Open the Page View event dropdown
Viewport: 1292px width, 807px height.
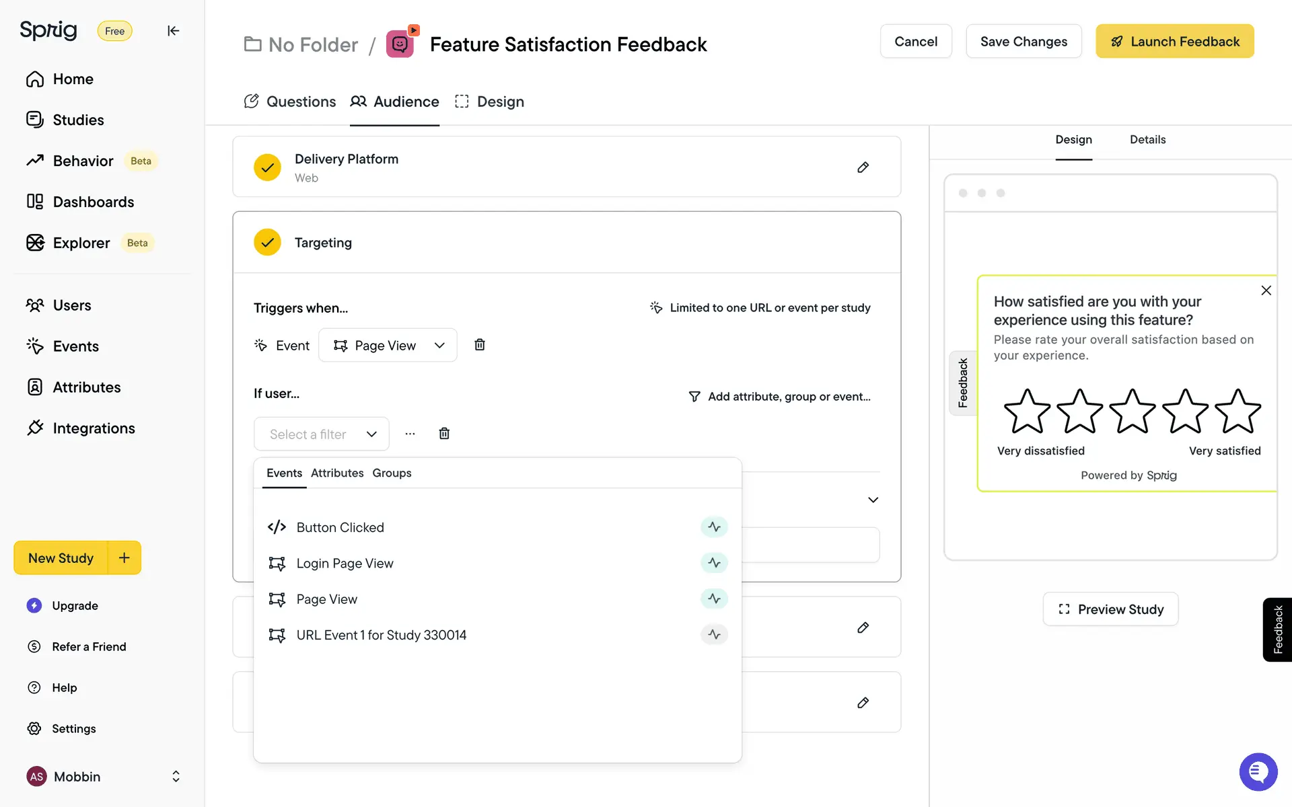click(x=388, y=345)
